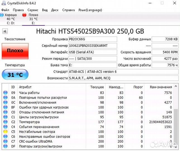The width and height of the screenshot is (180, 151).
Task: Click blue status icon for BF Ошибки при ударных нагрузках
Action: 5,107
